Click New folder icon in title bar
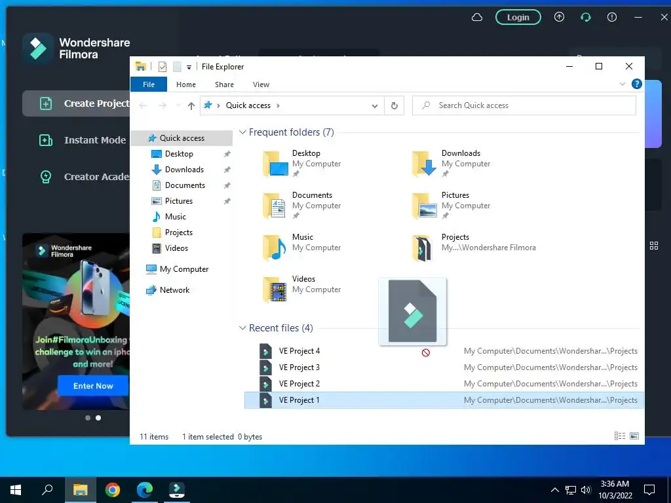671x503 pixels. 177,67
